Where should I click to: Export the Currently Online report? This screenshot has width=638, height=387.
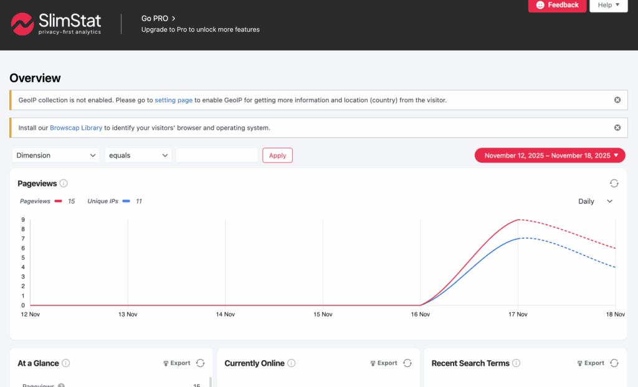384,363
